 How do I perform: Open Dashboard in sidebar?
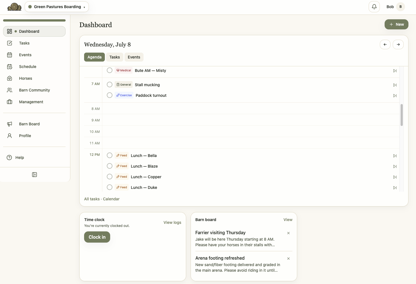click(x=34, y=31)
